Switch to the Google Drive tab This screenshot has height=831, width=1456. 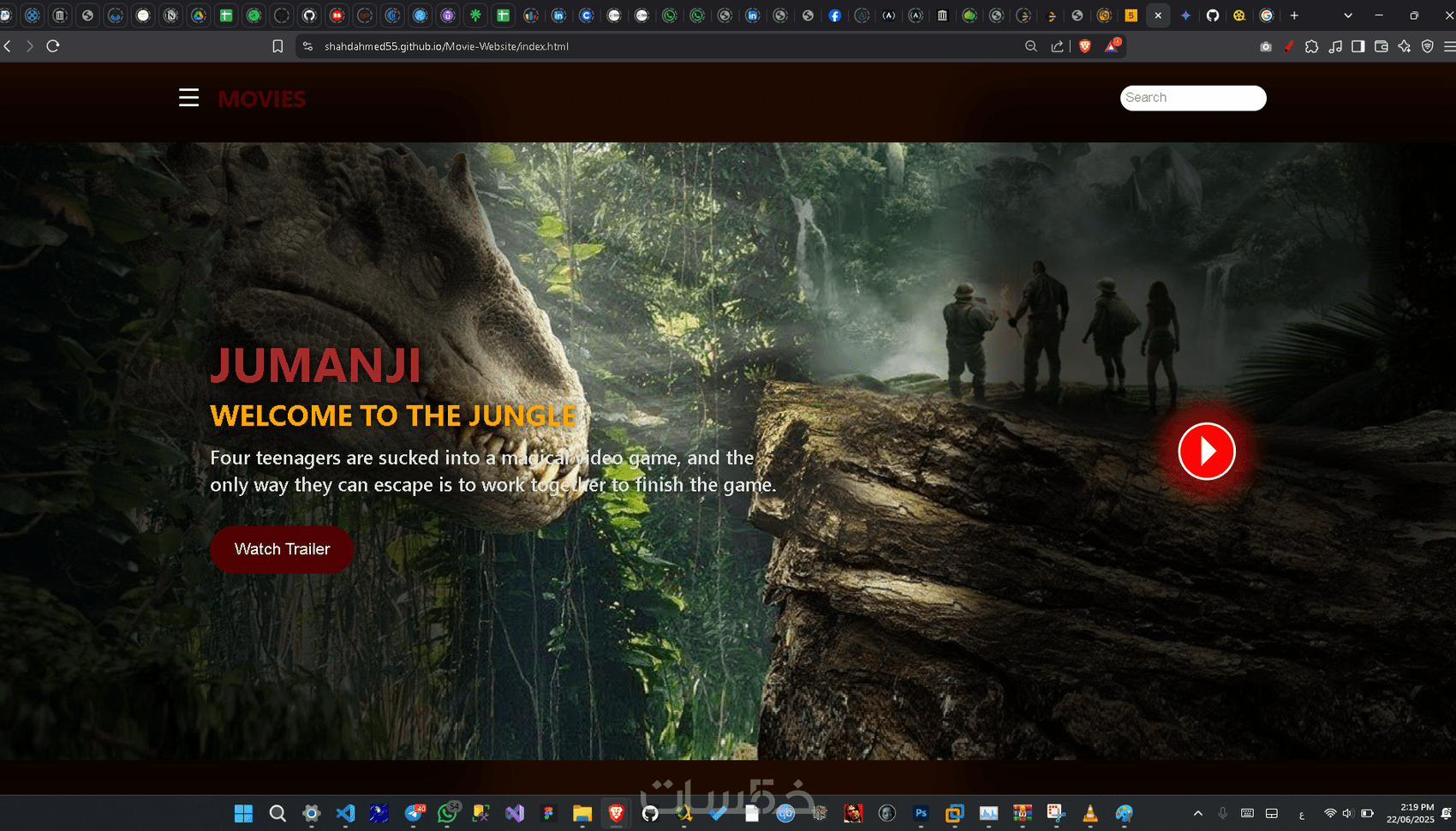[199, 15]
